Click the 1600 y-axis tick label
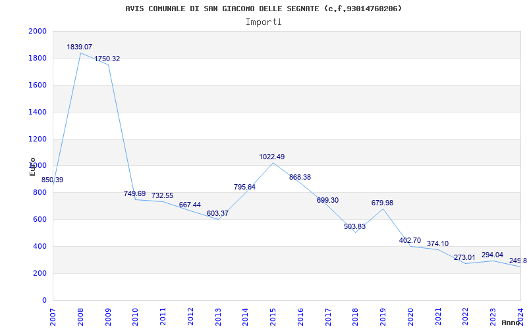527x329 pixels. point(38,85)
